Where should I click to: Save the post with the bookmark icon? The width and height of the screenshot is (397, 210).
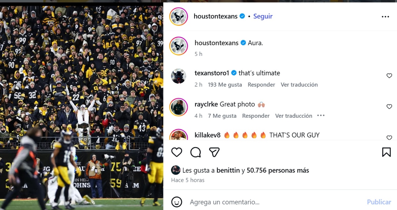386,152
